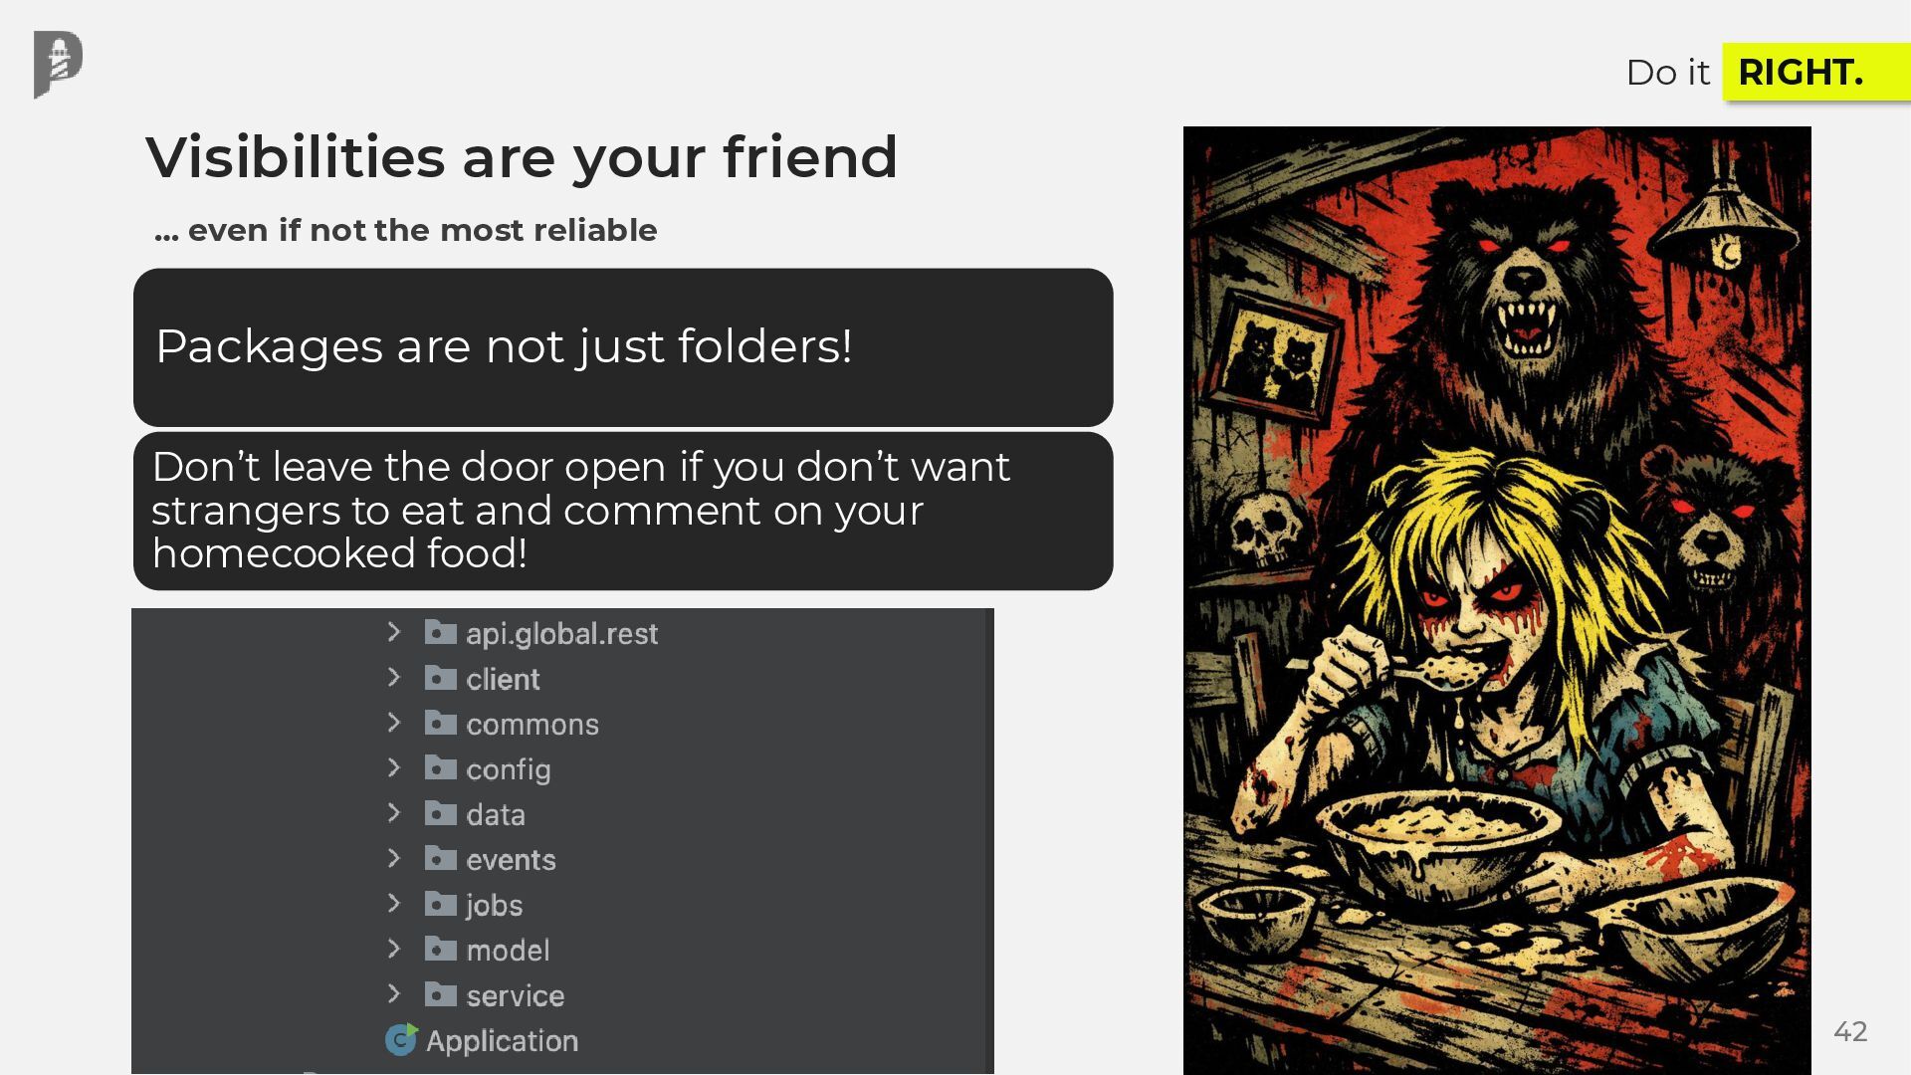Click the data package folder icon
The width and height of the screenshot is (1911, 1075).
click(440, 814)
